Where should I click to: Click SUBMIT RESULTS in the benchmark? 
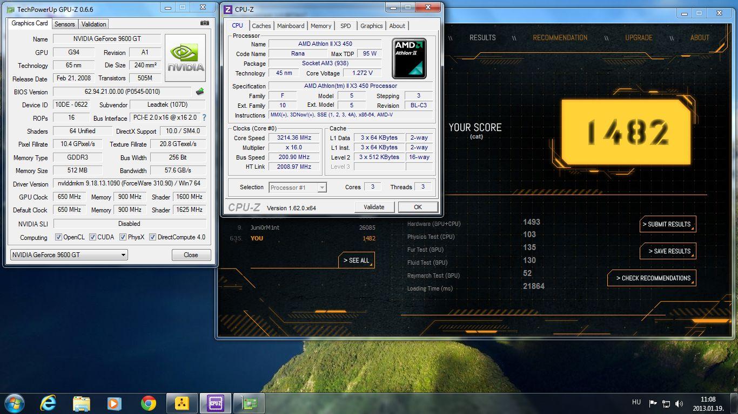pyautogui.click(x=668, y=224)
